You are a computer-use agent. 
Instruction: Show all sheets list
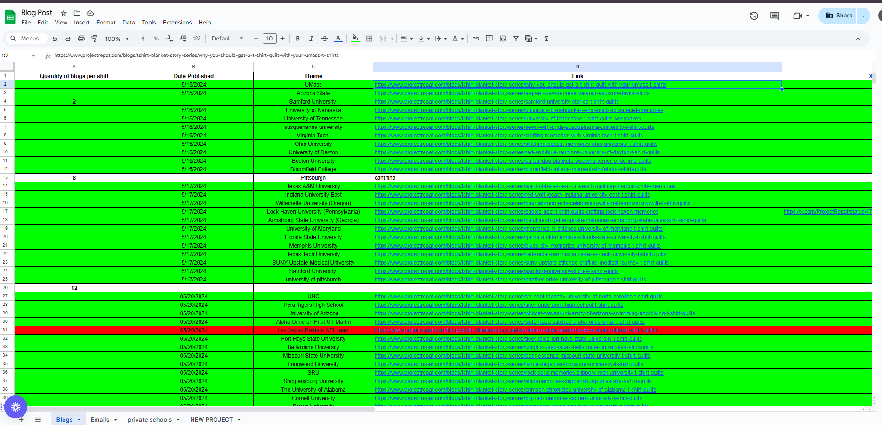(x=38, y=419)
